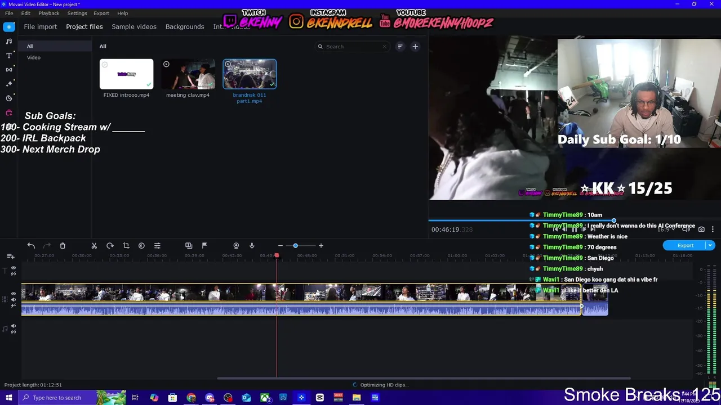The height and width of the screenshot is (405, 721).
Task: Select the Crop tool in timeline toolbar
Action: coord(126,246)
